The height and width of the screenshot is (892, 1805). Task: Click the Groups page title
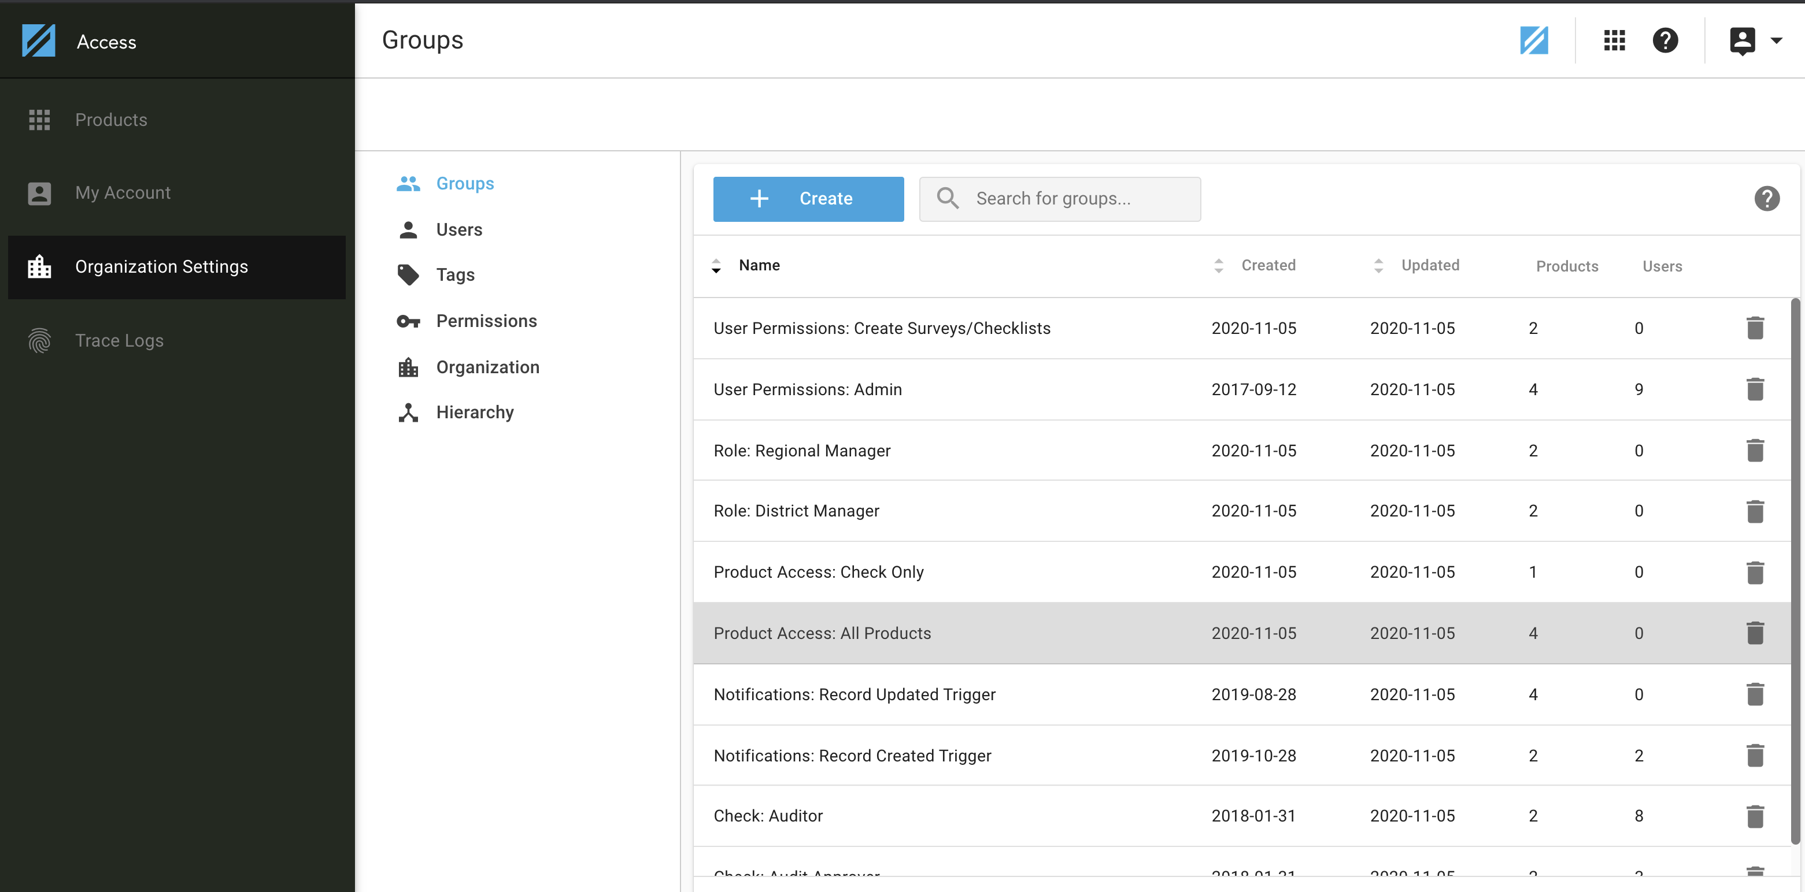423,40
